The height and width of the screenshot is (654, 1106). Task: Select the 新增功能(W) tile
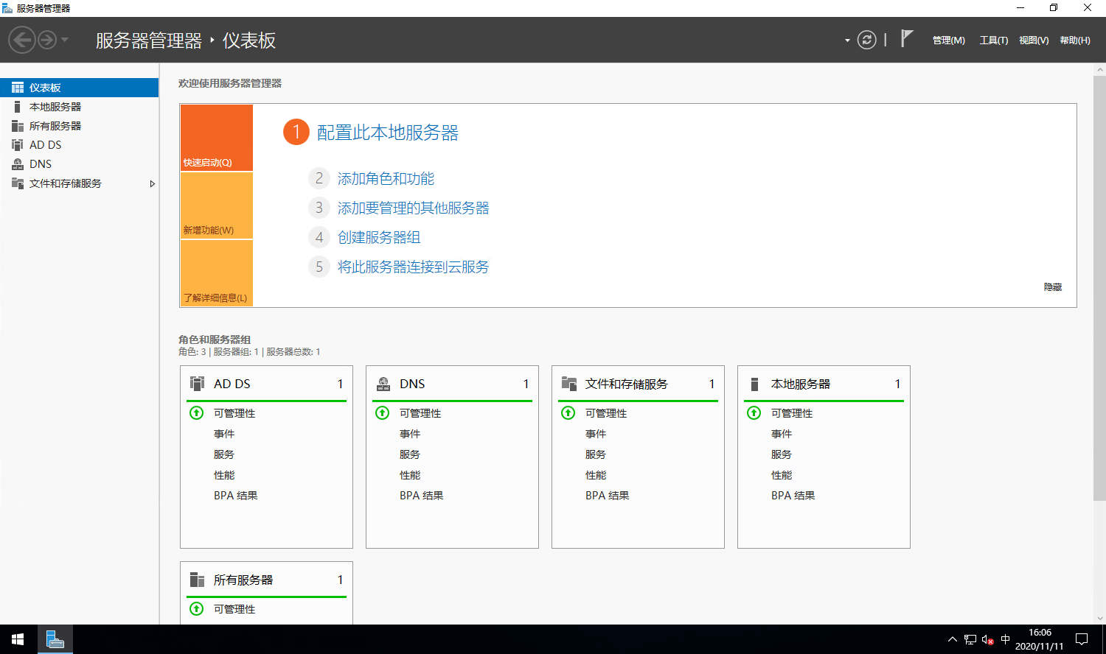coord(217,205)
